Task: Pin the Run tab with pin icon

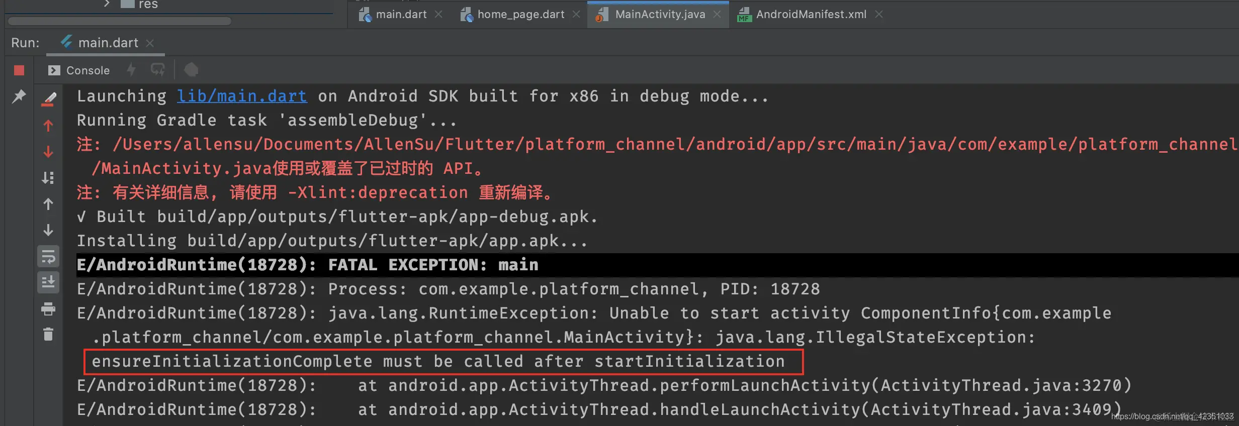Action: click(x=19, y=96)
